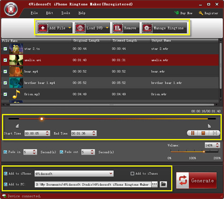Image resolution: width=224 pixels, height=199 pixels.
Task: Click the volume slider handle
Action: click(204, 152)
